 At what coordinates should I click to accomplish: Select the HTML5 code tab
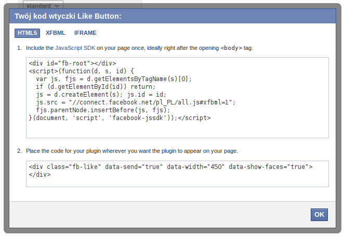pos(27,33)
